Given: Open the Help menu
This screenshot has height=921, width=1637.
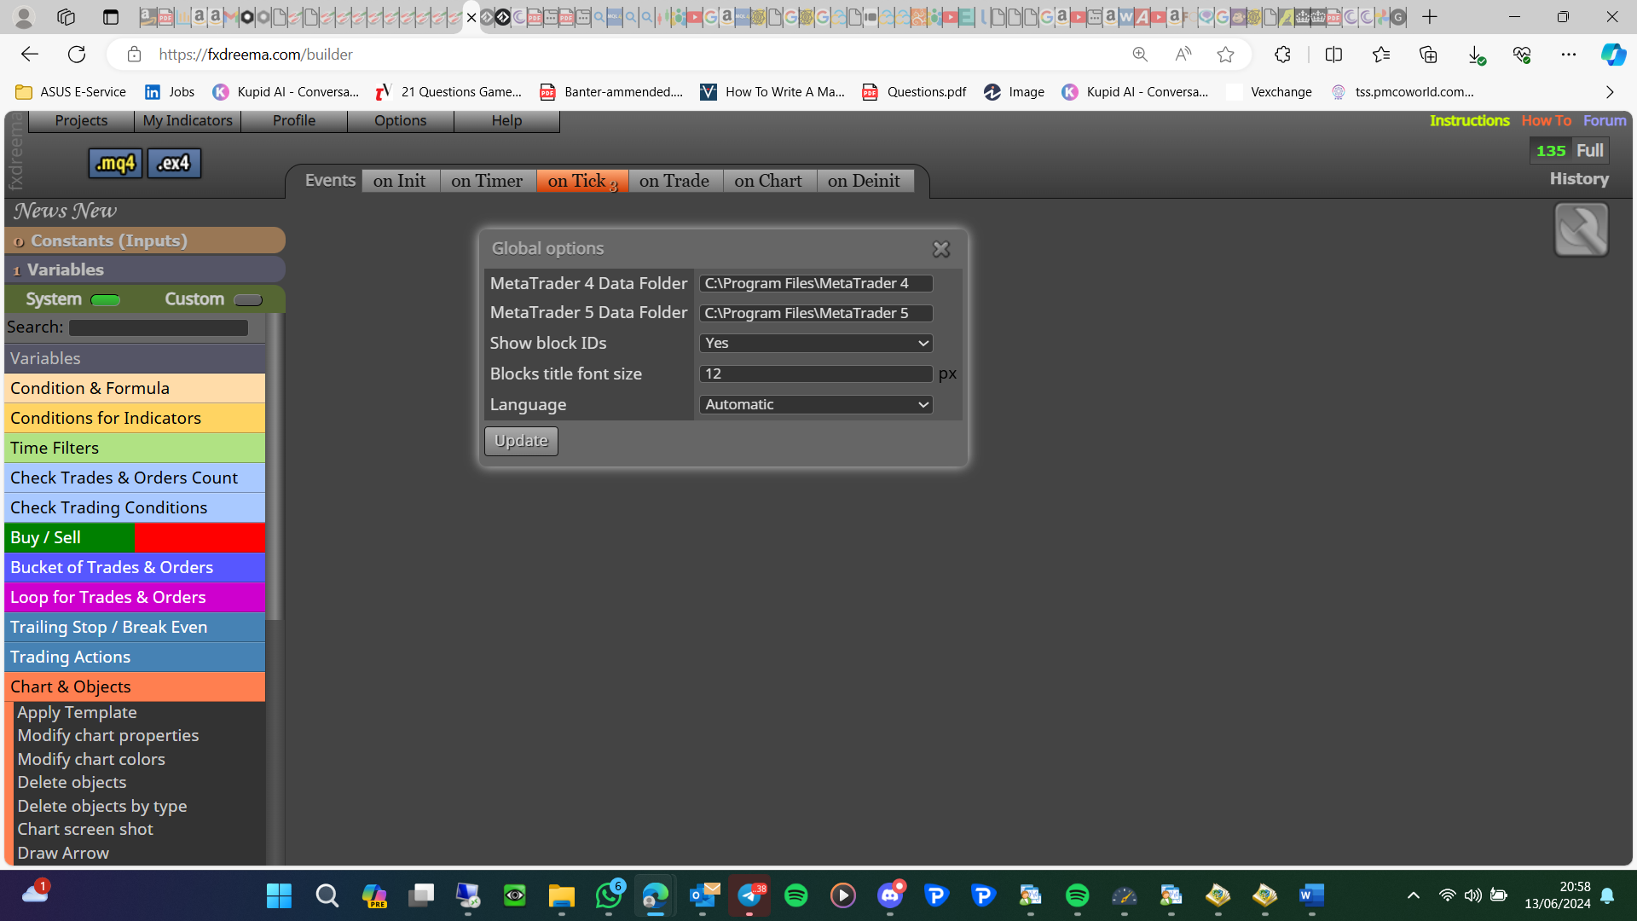Looking at the screenshot, I should (506, 120).
